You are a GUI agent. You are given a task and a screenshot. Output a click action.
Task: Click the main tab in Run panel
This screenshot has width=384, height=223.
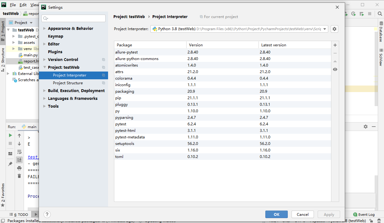click(29, 127)
